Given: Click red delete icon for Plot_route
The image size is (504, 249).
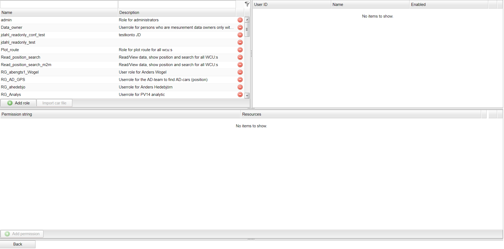Looking at the screenshot, I should click(x=240, y=50).
